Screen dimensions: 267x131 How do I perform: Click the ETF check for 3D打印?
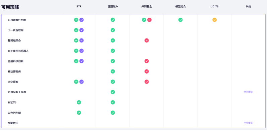(x=79, y=102)
